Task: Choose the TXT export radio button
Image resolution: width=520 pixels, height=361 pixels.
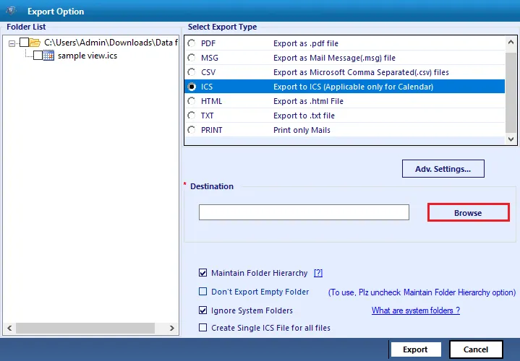Action: pyautogui.click(x=192, y=116)
